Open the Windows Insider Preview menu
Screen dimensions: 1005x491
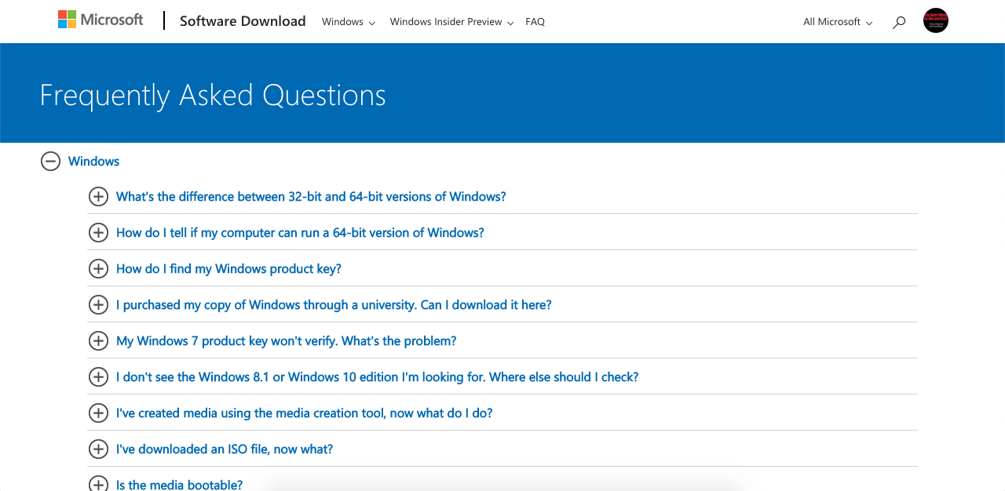point(452,22)
